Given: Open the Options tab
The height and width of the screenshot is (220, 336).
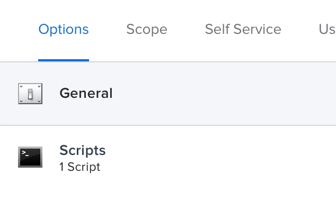Looking at the screenshot, I should coord(64,29).
